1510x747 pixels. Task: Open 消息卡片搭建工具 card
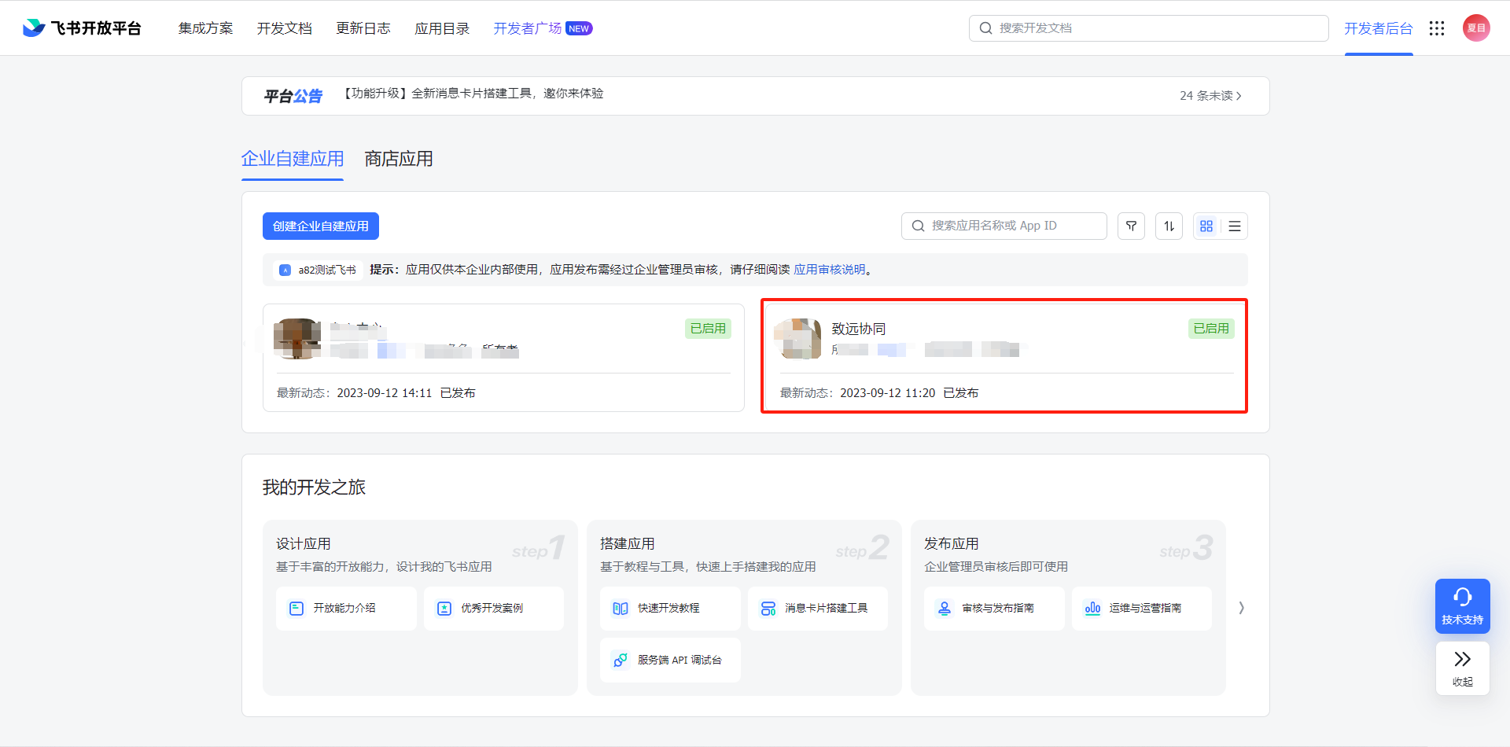tap(817, 608)
